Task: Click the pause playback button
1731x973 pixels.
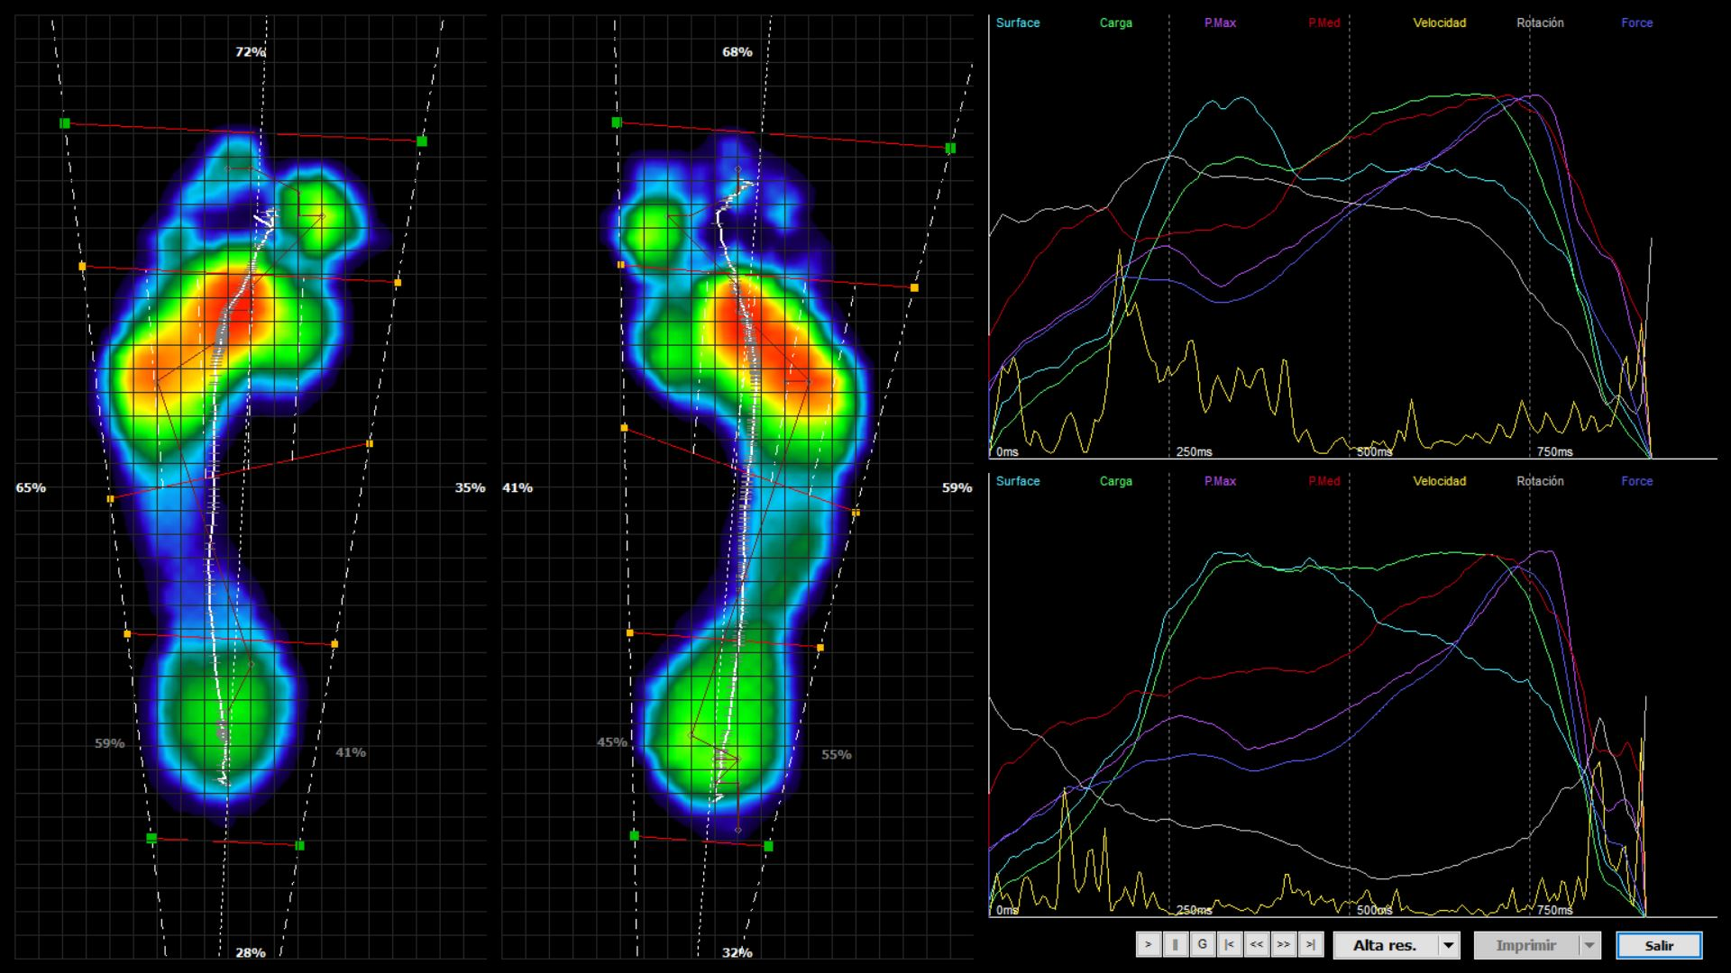Action: [1175, 944]
